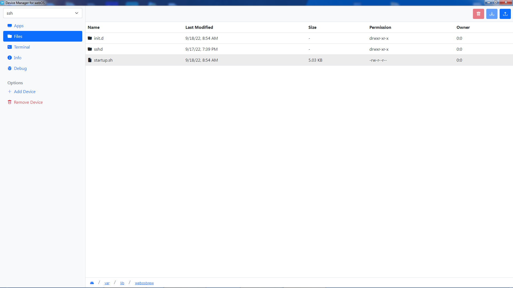Click the upload file button

coord(505,14)
